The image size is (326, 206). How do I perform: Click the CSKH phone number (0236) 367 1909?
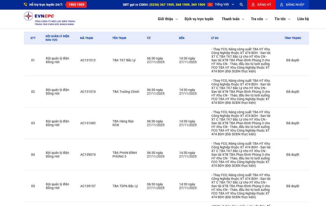click(161, 5)
